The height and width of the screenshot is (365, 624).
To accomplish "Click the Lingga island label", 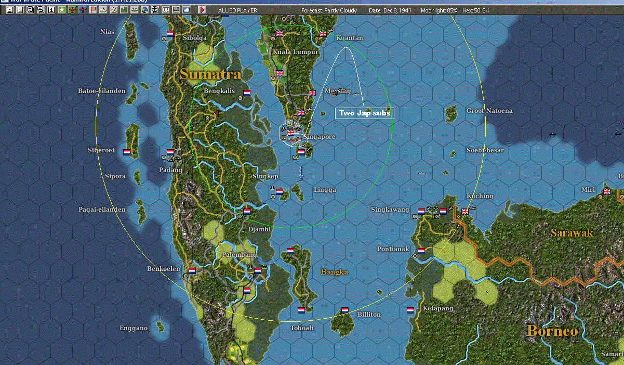I will 325,190.
